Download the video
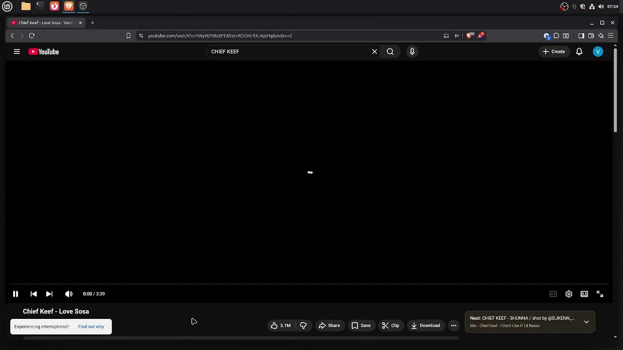 click(x=425, y=326)
